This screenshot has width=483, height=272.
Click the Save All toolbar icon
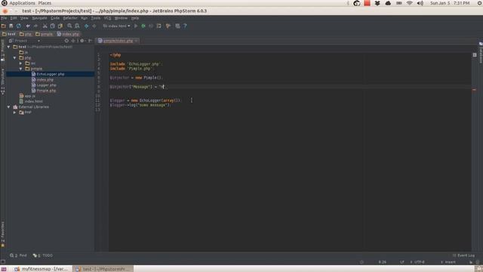11,26
